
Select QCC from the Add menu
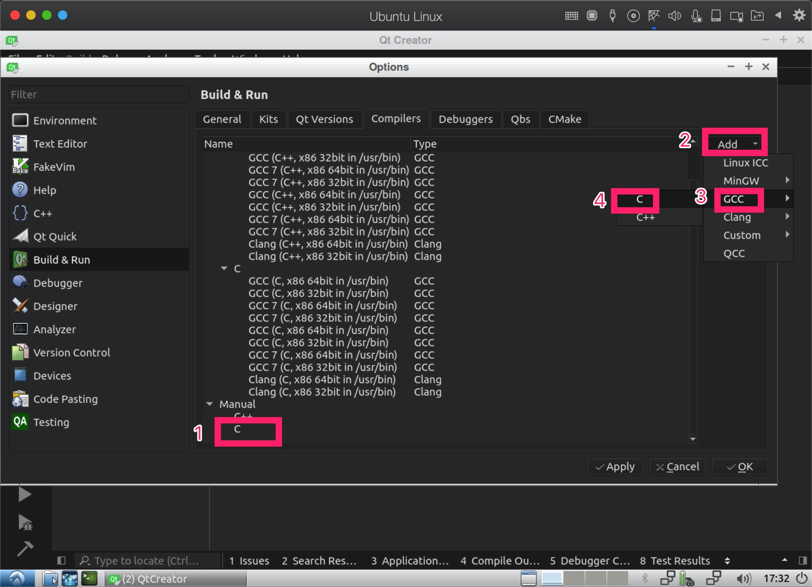point(749,253)
